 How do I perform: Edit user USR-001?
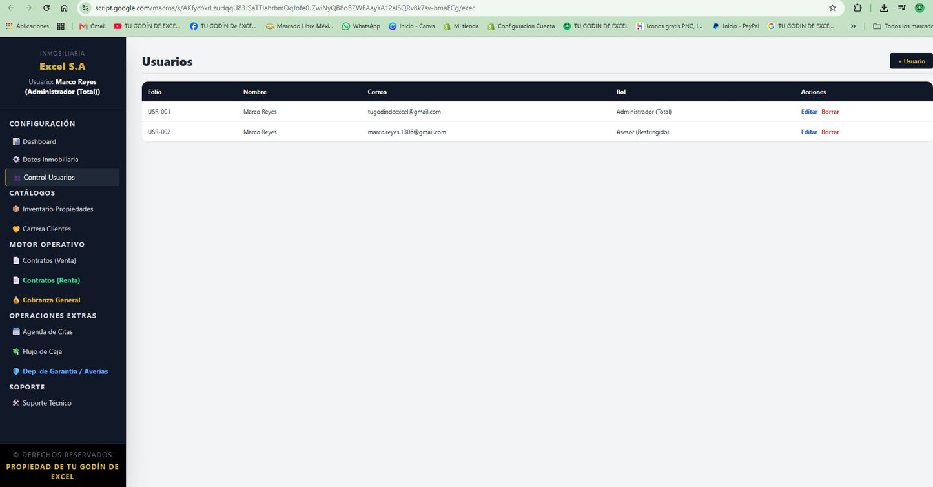[809, 112]
